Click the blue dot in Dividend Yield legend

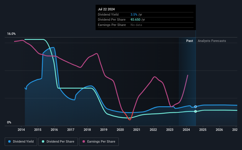coord(9,141)
